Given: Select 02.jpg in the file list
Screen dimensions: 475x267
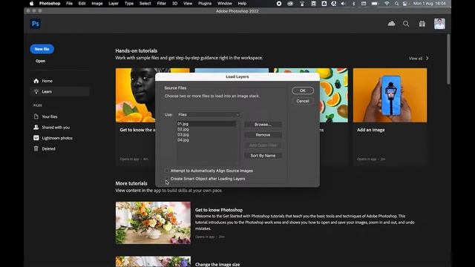Looking at the screenshot, I should click(206, 129).
